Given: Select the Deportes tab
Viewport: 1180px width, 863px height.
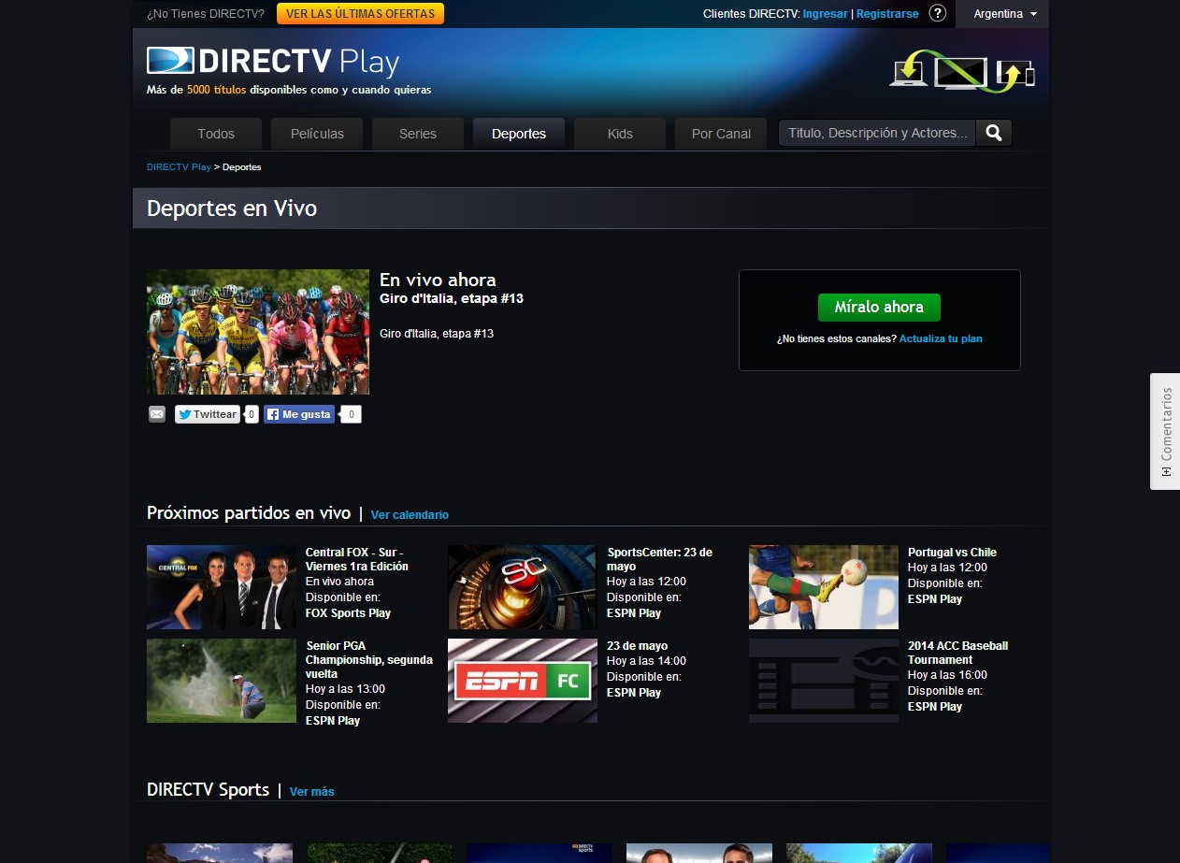Looking at the screenshot, I should 519,134.
